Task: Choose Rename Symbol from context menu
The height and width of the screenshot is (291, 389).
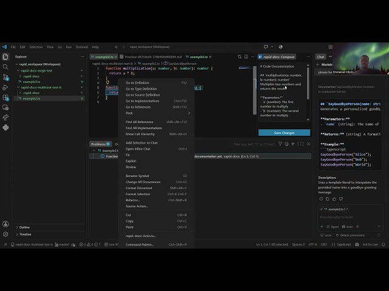Action: [157, 176]
